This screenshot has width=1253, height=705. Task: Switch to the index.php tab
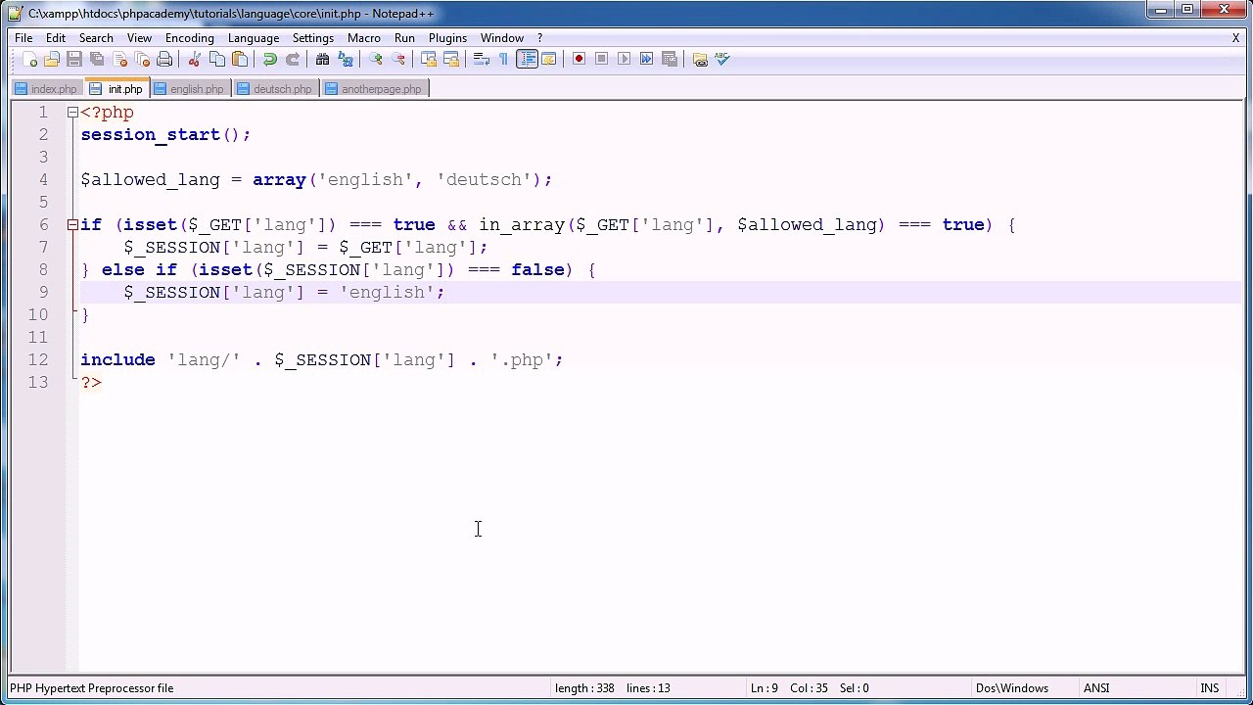[x=46, y=89]
